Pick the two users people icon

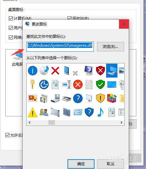[x=44, y=113]
